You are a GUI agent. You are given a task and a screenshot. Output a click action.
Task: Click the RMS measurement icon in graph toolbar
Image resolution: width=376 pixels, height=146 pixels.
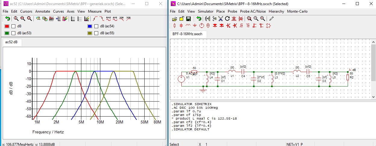[x=108, y=18]
